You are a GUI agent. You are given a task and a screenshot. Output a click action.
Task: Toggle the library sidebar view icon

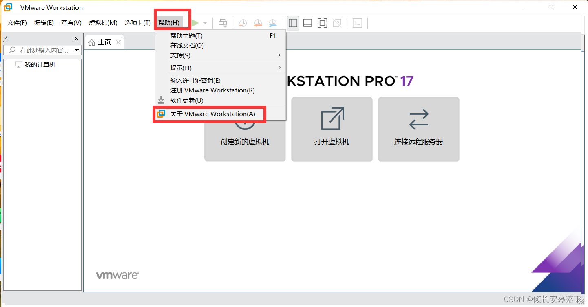pos(293,23)
